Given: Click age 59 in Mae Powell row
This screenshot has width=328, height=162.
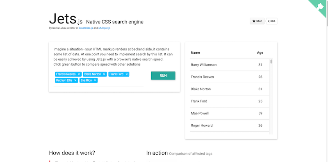Looking at the screenshot, I should coord(260,114).
